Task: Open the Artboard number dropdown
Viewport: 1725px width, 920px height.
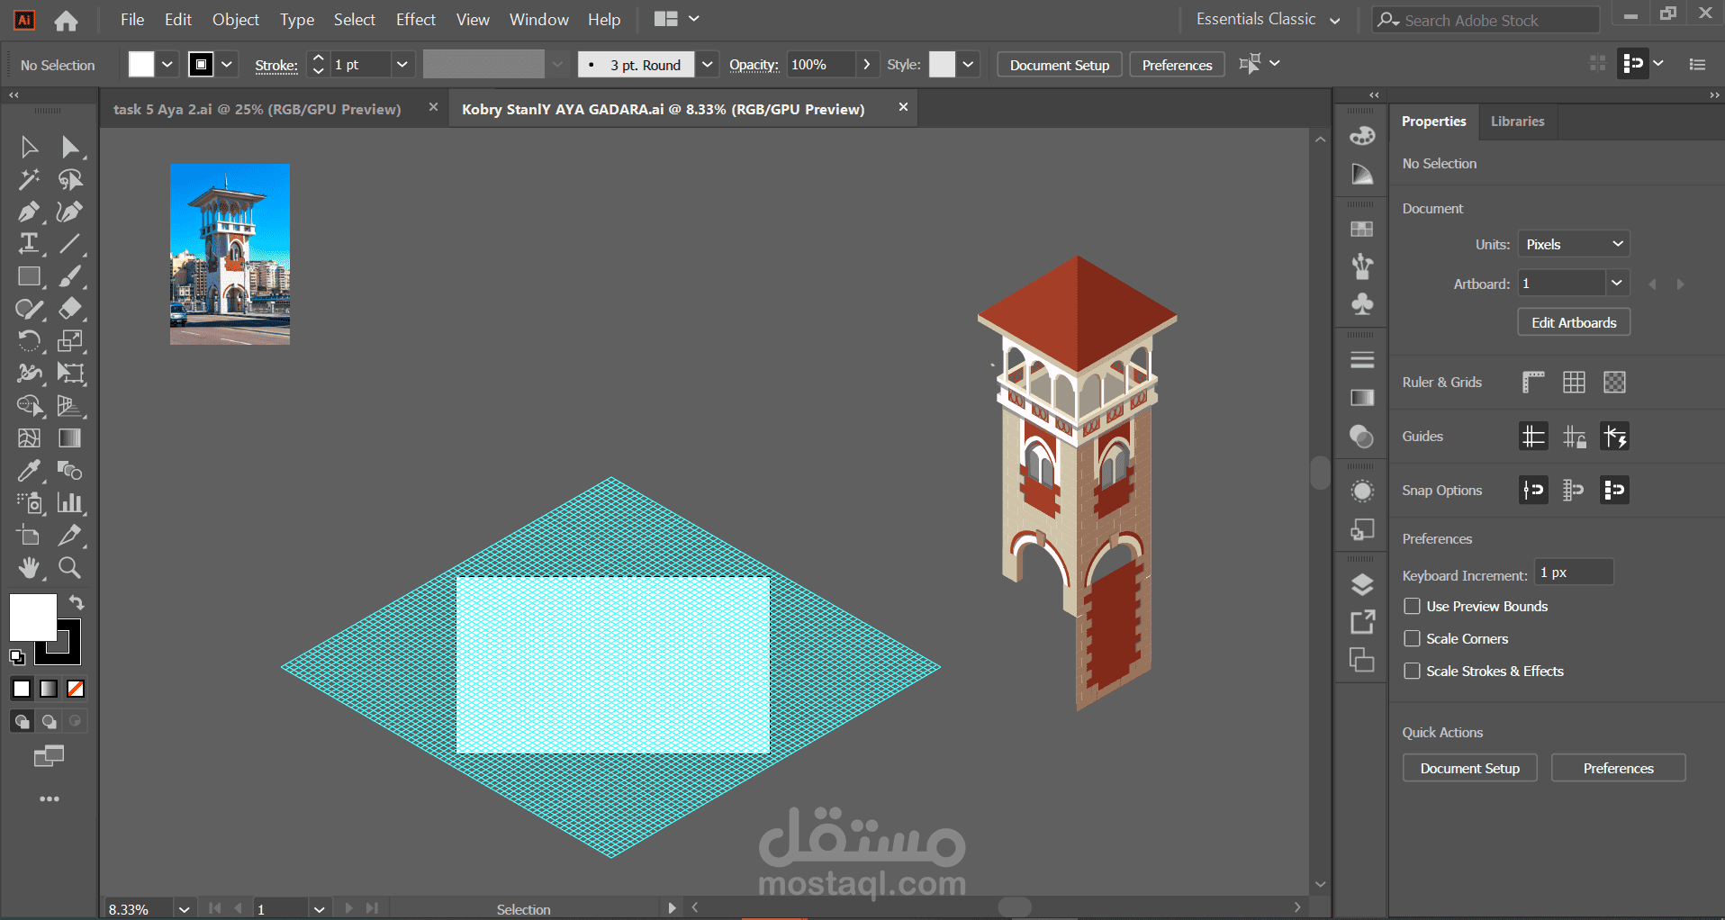Action: [1617, 284]
